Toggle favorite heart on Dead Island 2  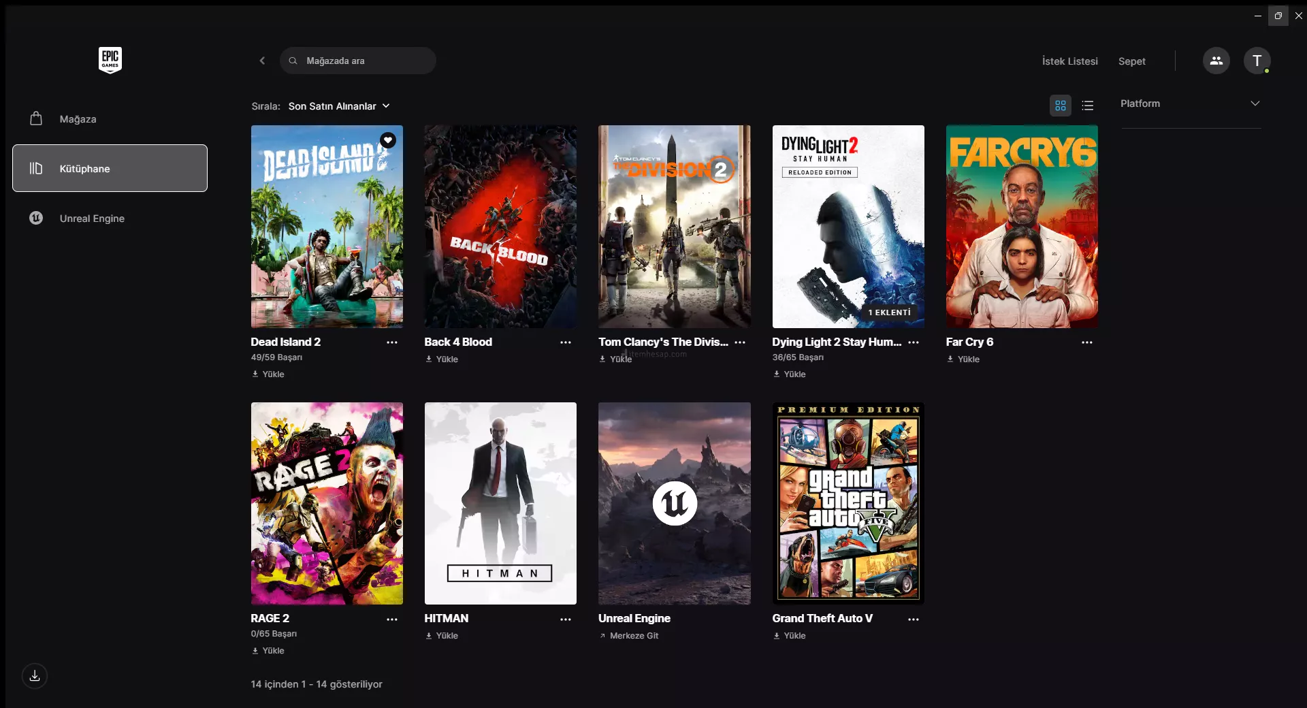pos(388,140)
